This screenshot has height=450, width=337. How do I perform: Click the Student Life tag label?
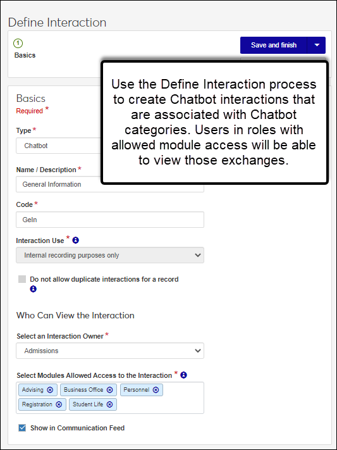88,404
